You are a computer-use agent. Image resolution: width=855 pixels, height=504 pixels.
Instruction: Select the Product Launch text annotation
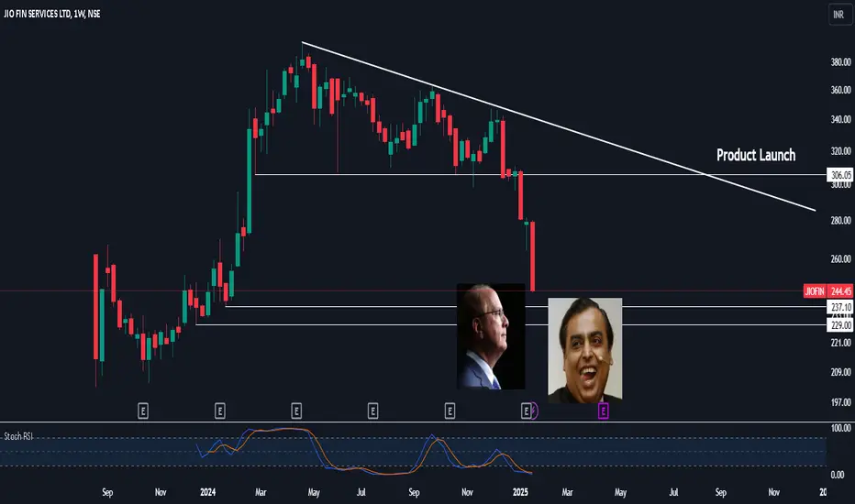[756, 155]
